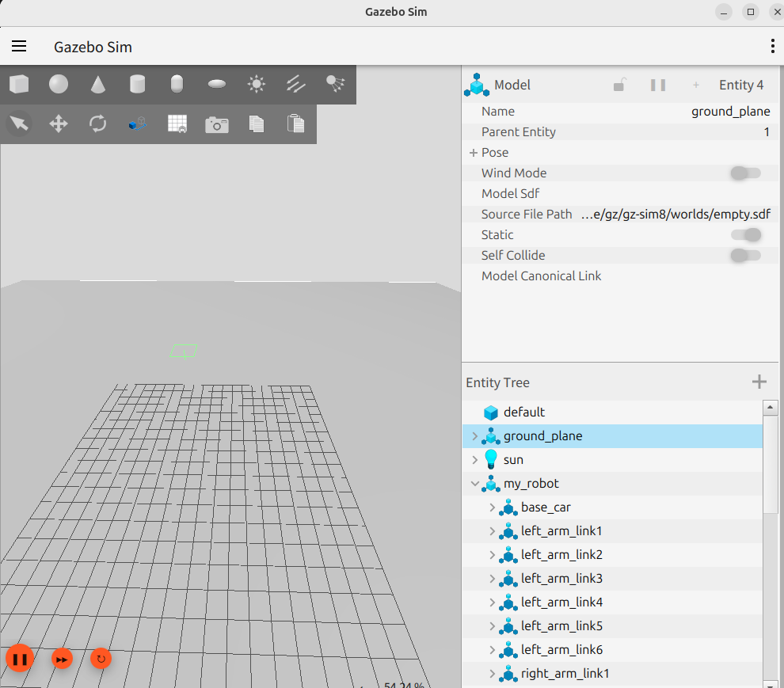Pause the simulation

(20, 659)
